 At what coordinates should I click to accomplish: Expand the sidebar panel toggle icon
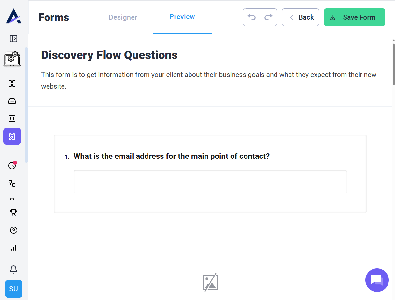(x=13, y=38)
